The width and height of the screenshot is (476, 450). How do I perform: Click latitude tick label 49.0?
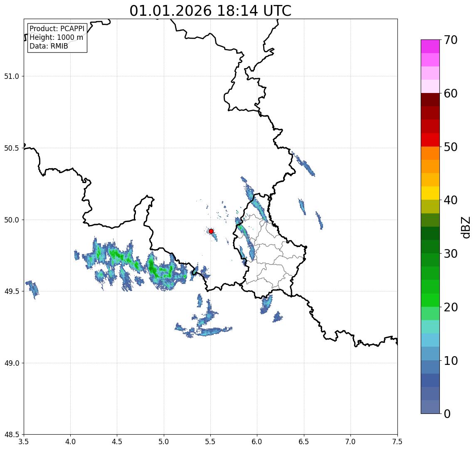(12, 363)
